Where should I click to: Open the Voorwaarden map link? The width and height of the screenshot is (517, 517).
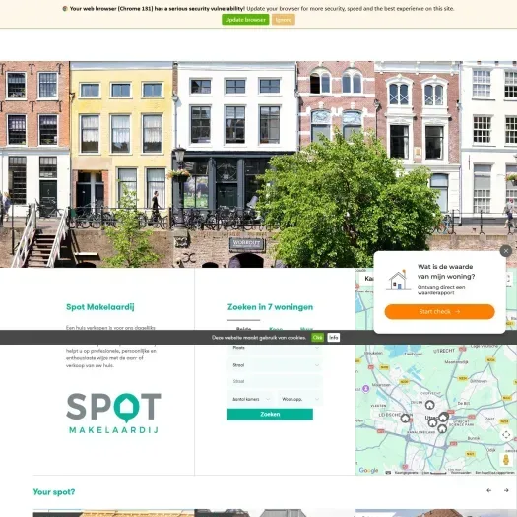[461, 473]
